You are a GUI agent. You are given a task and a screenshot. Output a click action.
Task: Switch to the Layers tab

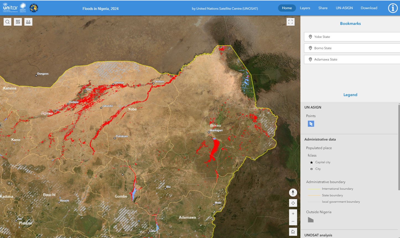(x=305, y=8)
